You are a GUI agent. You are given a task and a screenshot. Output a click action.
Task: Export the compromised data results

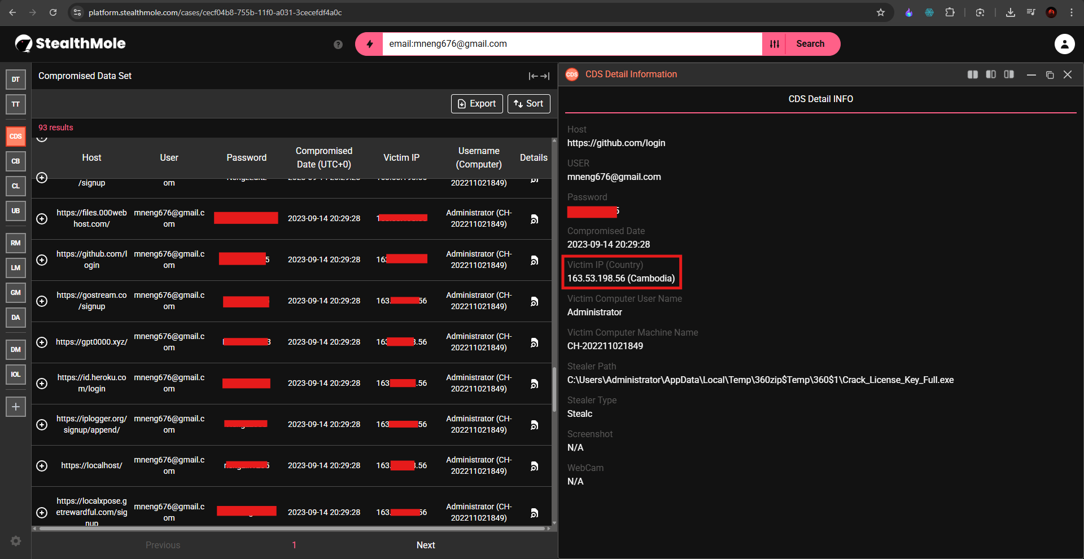point(477,104)
